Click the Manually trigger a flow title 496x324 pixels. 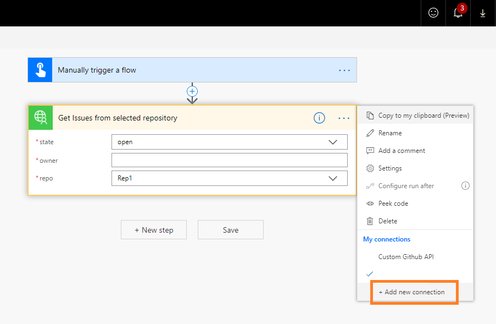tap(97, 70)
